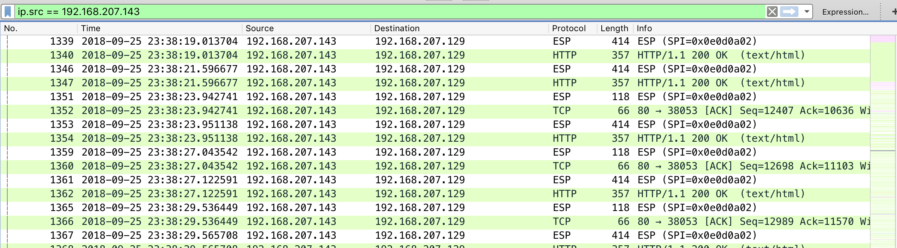Screen dimensions: 897x248
Task: Clear the display filter with the X icon
Action: pos(772,12)
